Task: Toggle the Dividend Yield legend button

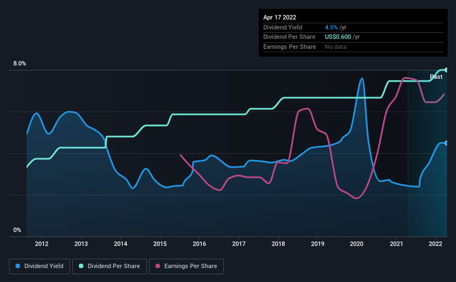Action: click(x=39, y=266)
